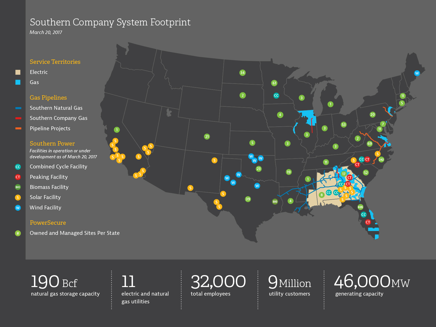Click the green 17 marker in Georgia
Screen dimensions: 436x327
(344, 174)
